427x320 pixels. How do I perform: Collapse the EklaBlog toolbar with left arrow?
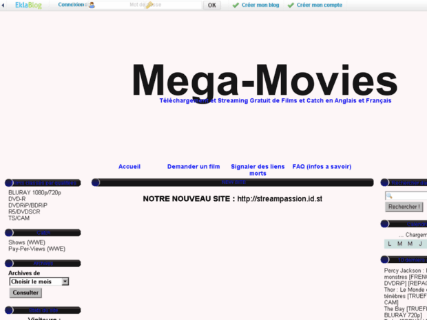pyautogui.click(x=3, y=5)
